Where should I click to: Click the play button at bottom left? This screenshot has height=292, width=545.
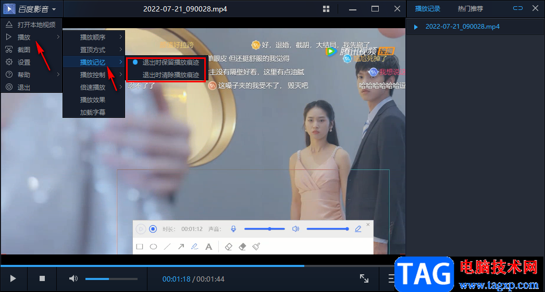tap(13, 278)
